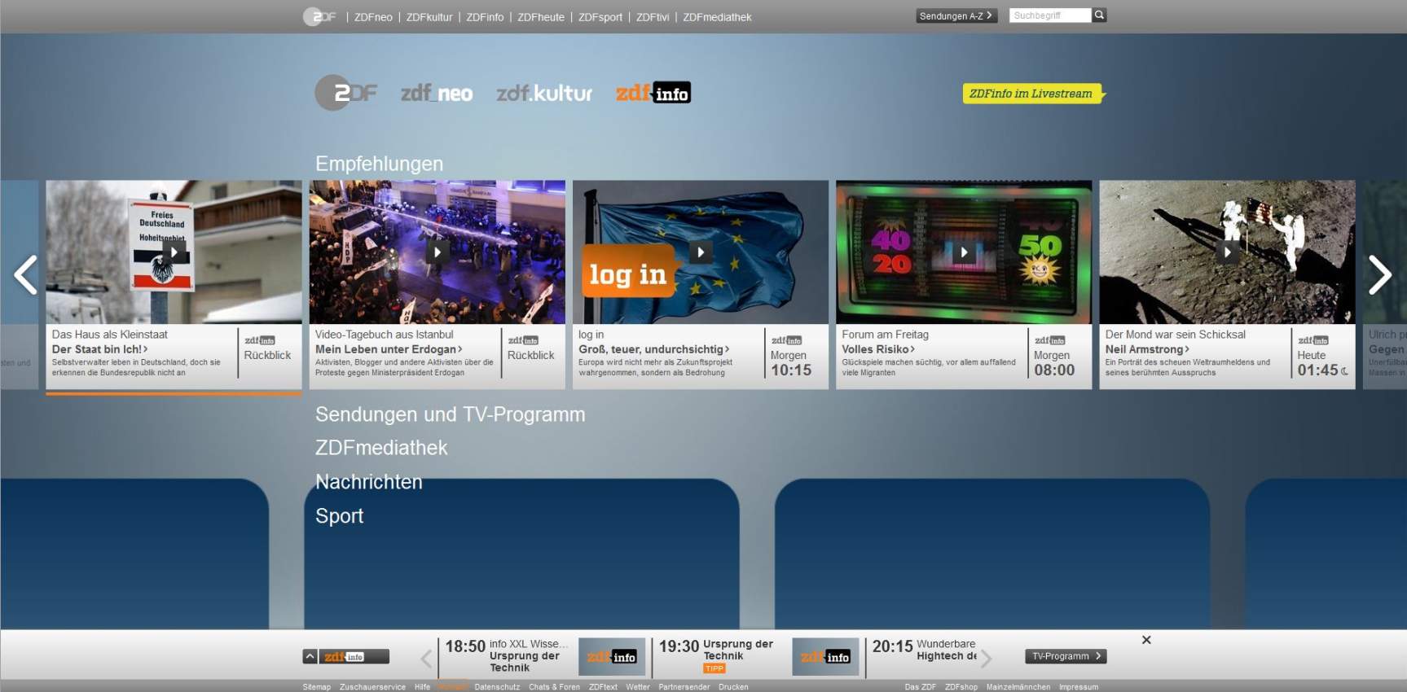The width and height of the screenshot is (1407, 692).
Task: Click 'Video-Tagebuch aus Istanbul' title
Action: (385, 335)
